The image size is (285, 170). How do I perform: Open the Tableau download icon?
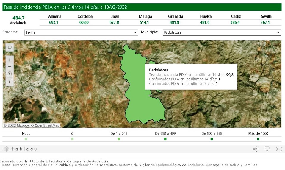point(267,149)
